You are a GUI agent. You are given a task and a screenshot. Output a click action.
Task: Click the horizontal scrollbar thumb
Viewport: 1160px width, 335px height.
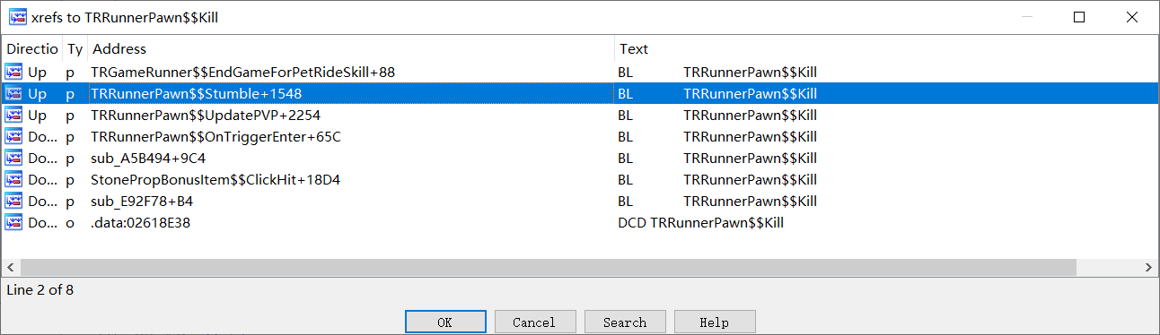(549, 268)
